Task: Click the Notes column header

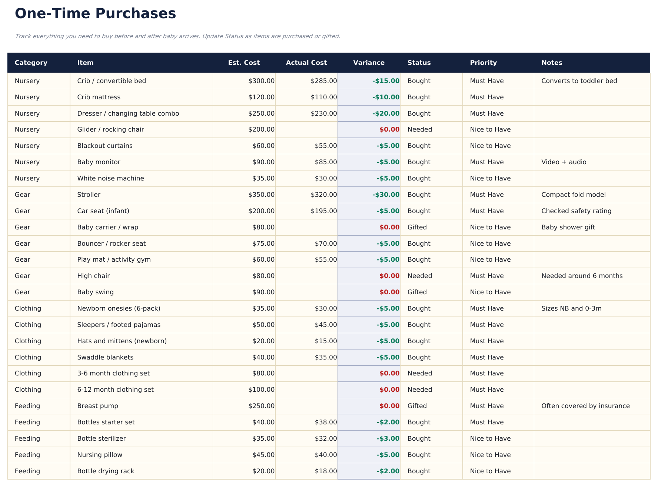Action: 551,63
